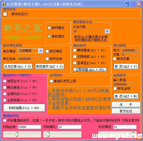Click the 点击次数 input field

89,31
